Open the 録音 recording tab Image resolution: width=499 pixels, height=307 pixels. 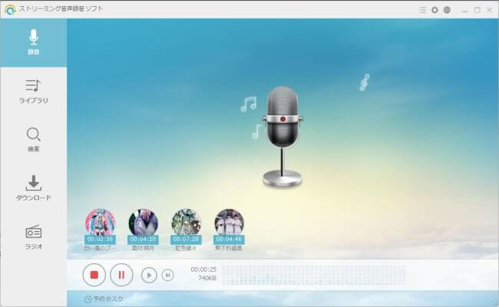click(33, 43)
